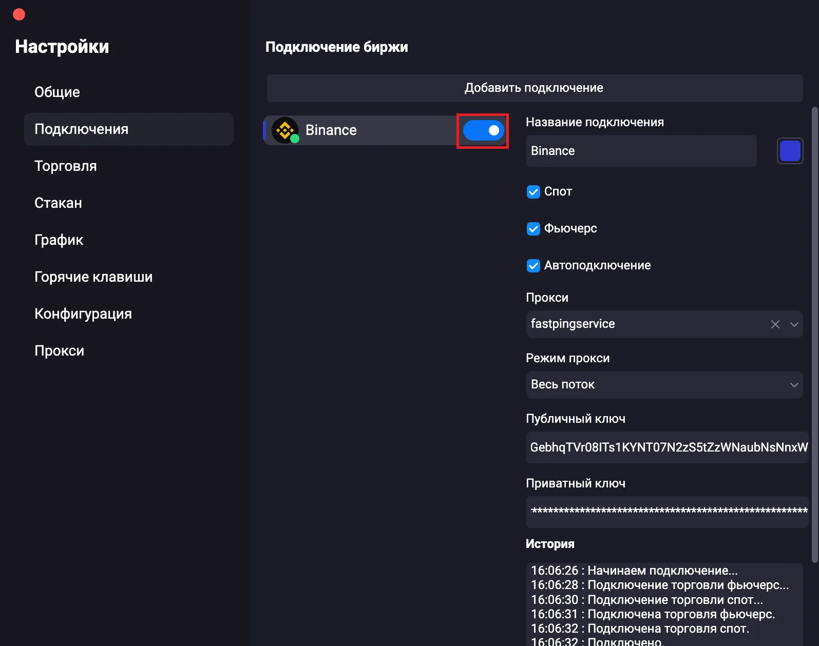This screenshot has height=646, width=819.
Task: Open the Прокси section in the sidebar
Action: pyautogui.click(x=59, y=351)
